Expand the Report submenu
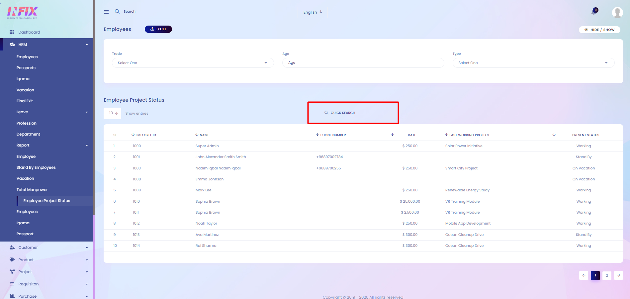Screen dimensions: 630x299 [x=87, y=146]
